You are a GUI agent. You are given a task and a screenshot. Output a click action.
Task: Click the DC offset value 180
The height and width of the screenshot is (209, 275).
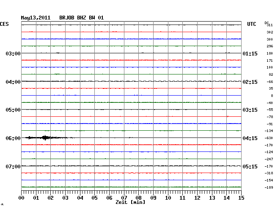(270, 53)
